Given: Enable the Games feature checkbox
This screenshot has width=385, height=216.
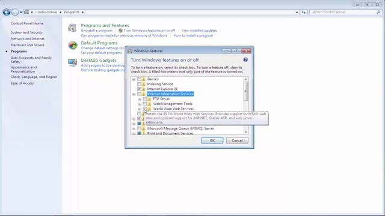Looking at the screenshot, I should coord(139,79).
